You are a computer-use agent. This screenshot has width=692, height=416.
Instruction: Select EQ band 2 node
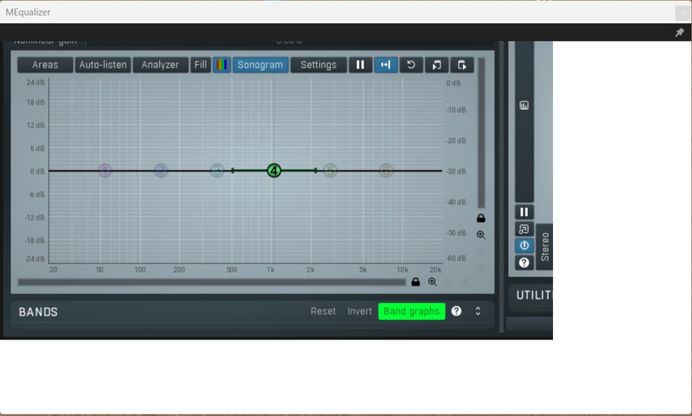pos(161,171)
